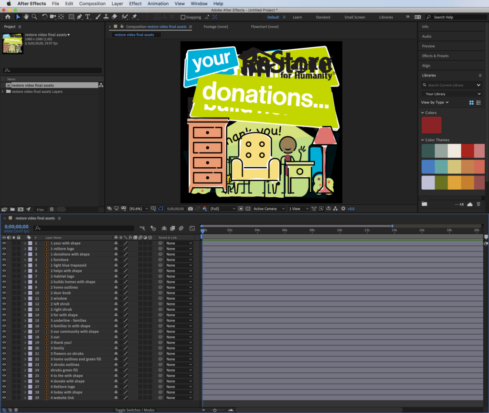Open the magnification ratio dropdown showing 92.6%

[138, 208]
